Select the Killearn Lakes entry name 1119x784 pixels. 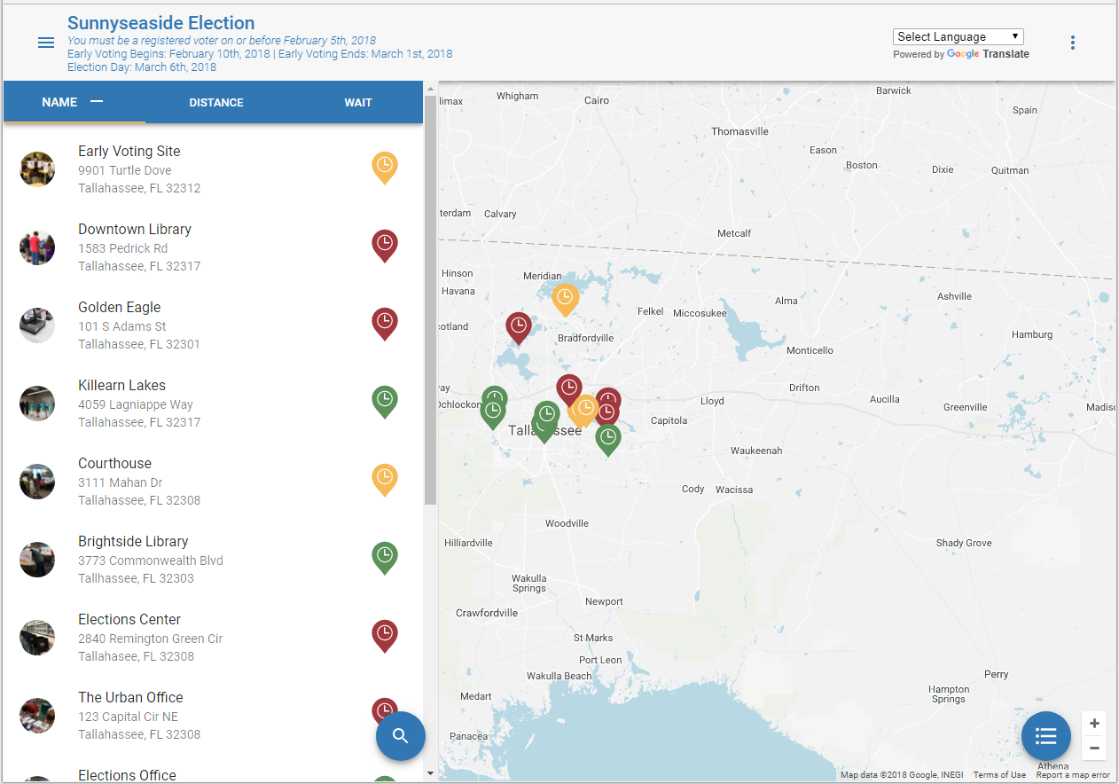[121, 385]
